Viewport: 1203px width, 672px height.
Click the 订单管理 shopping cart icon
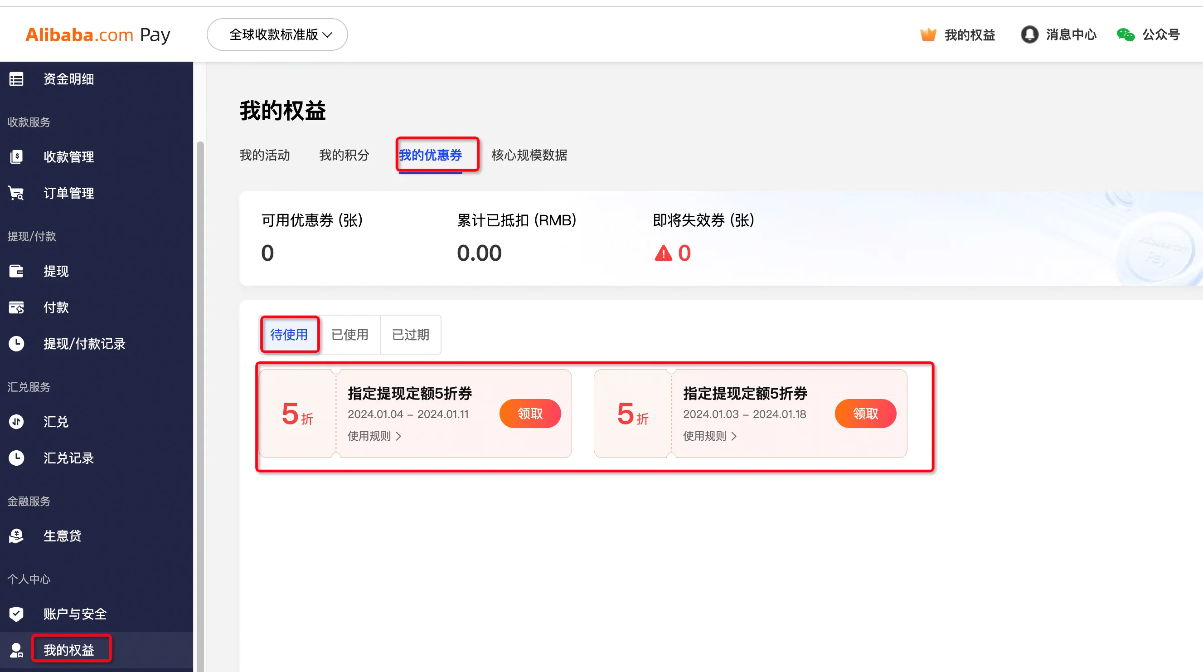[x=16, y=193]
